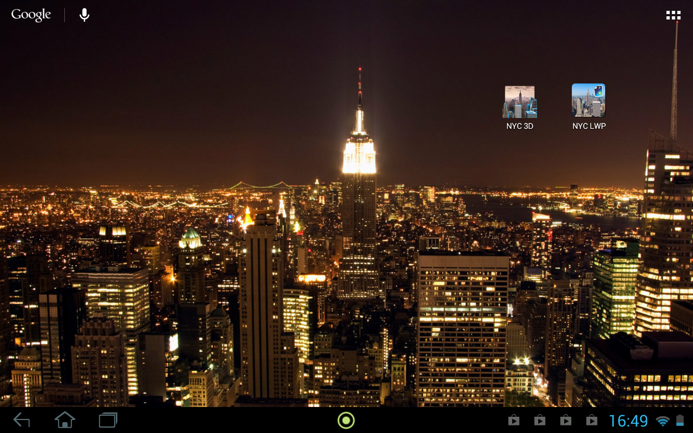Launch the NYC LWP app icon
The height and width of the screenshot is (433, 693).
pyautogui.click(x=589, y=100)
